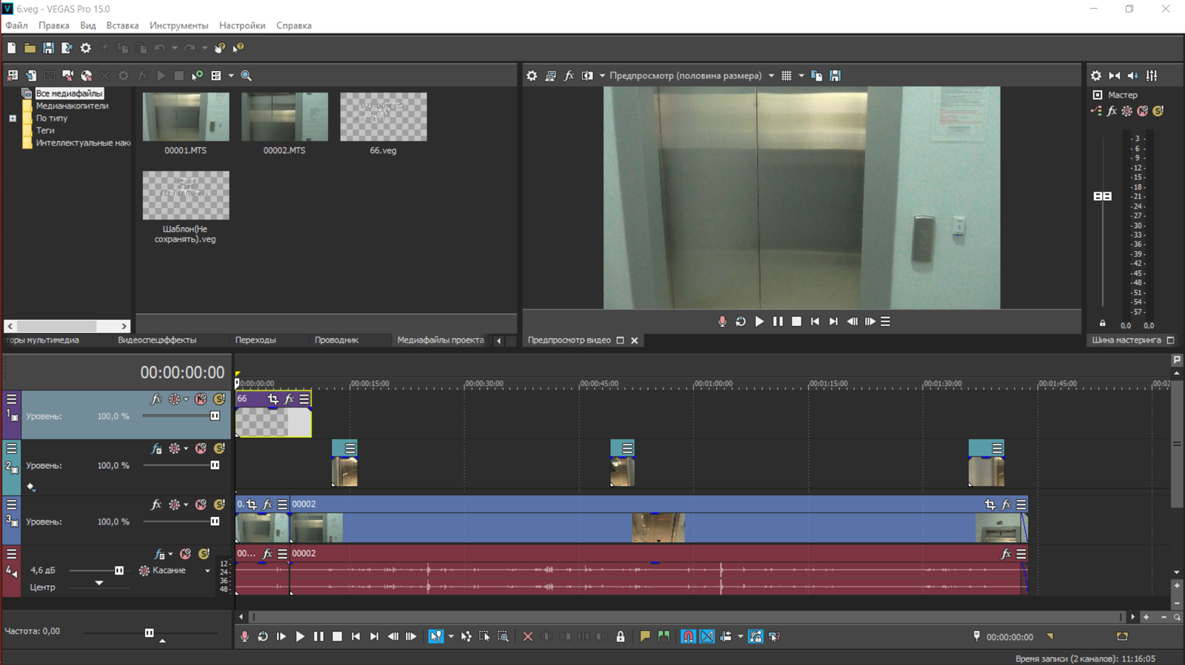Open event FX on audio clip 00002 right end
Image resolution: width=1185 pixels, height=665 pixels.
click(x=1005, y=554)
